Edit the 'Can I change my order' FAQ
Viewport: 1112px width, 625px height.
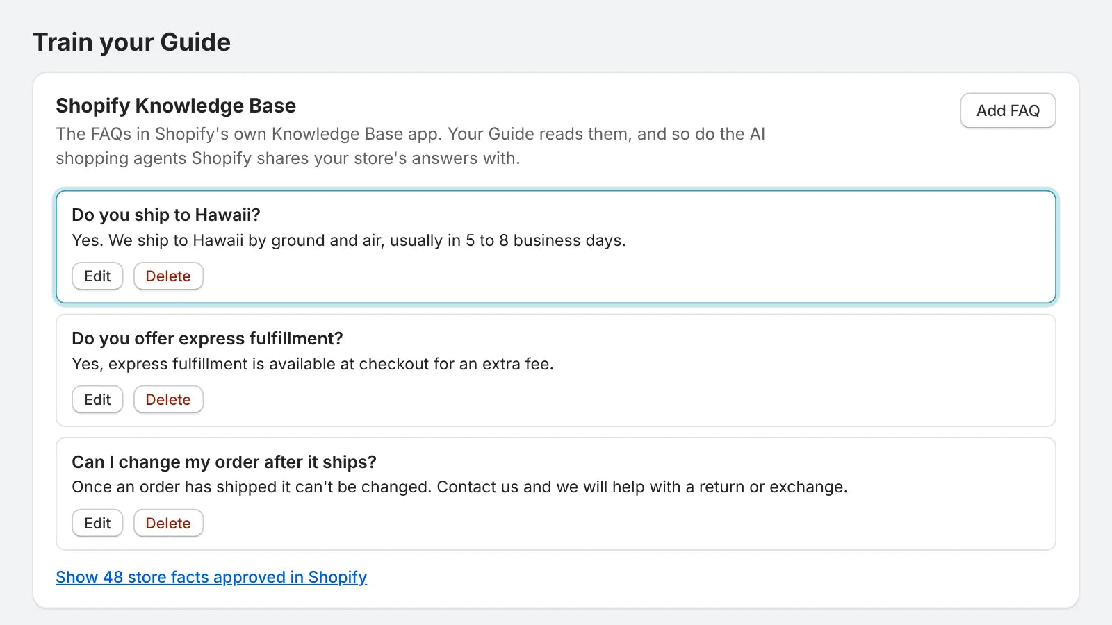point(97,523)
